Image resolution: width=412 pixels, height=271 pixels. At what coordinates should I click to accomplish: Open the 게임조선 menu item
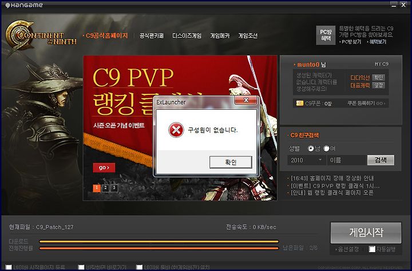coord(248,35)
